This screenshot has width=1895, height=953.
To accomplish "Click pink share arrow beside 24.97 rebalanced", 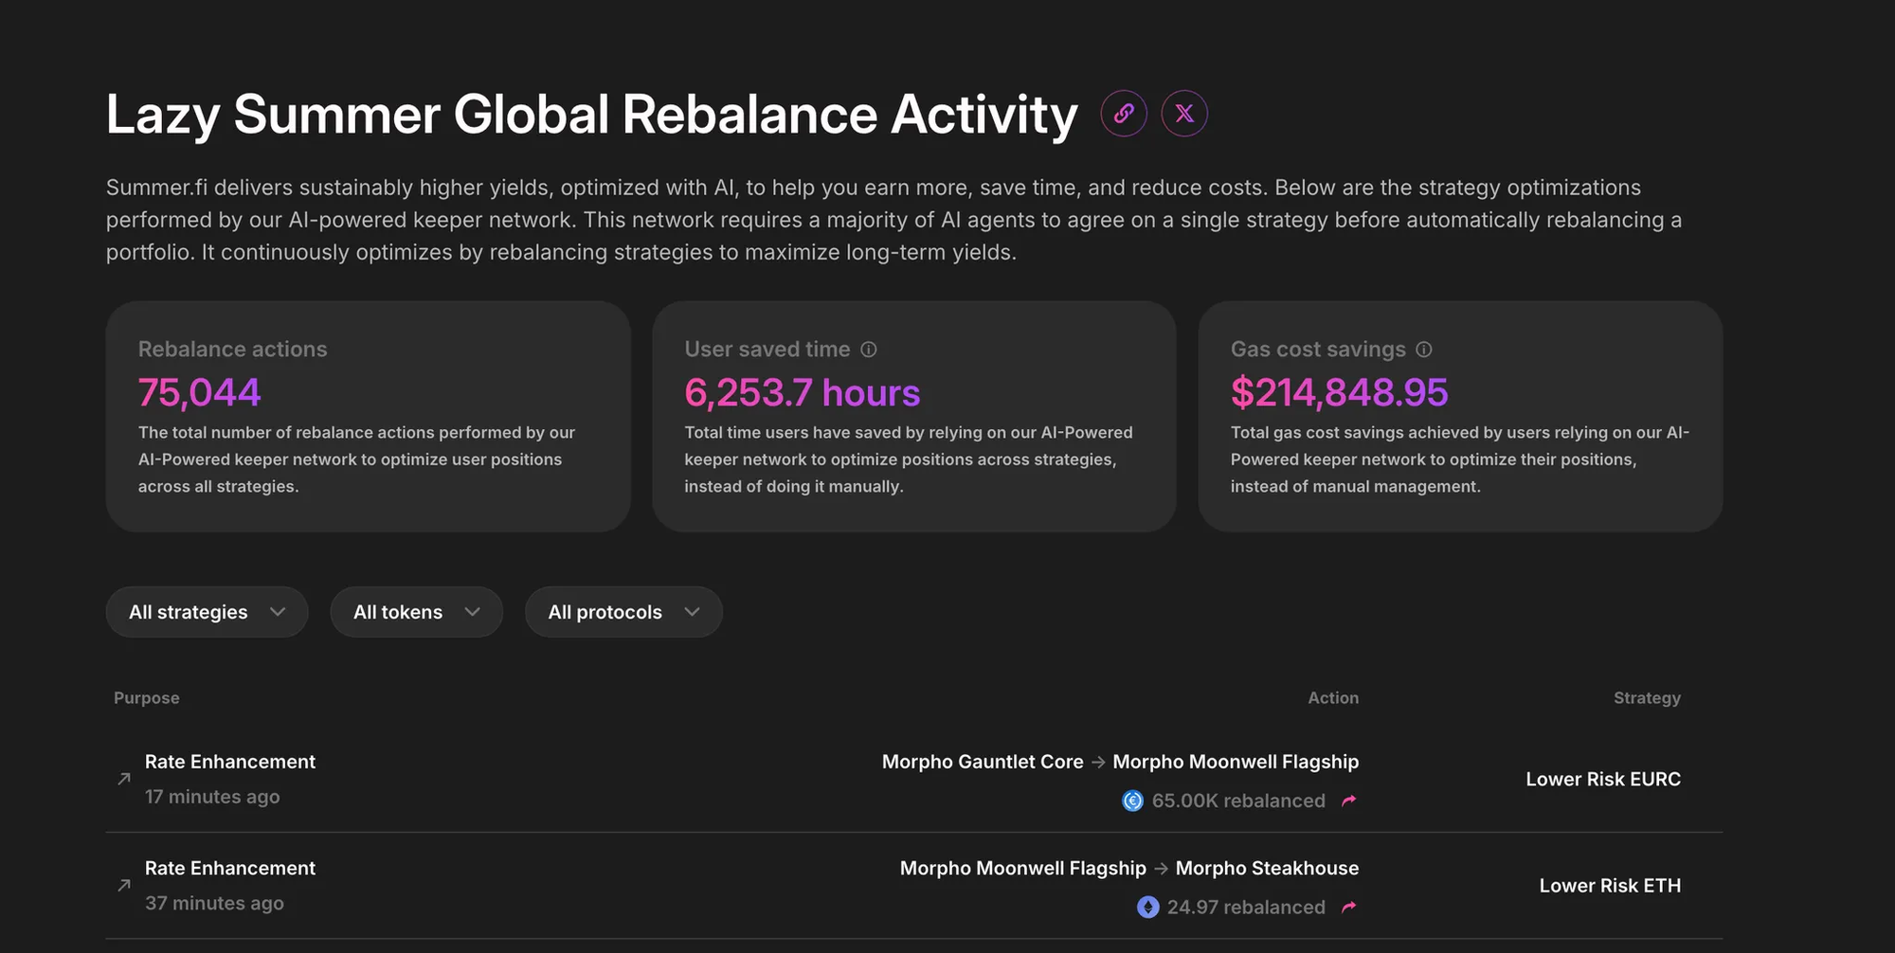I will coord(1349,908).
